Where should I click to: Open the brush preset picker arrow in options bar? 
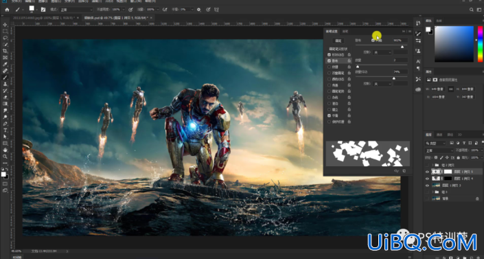pos(36,10)
